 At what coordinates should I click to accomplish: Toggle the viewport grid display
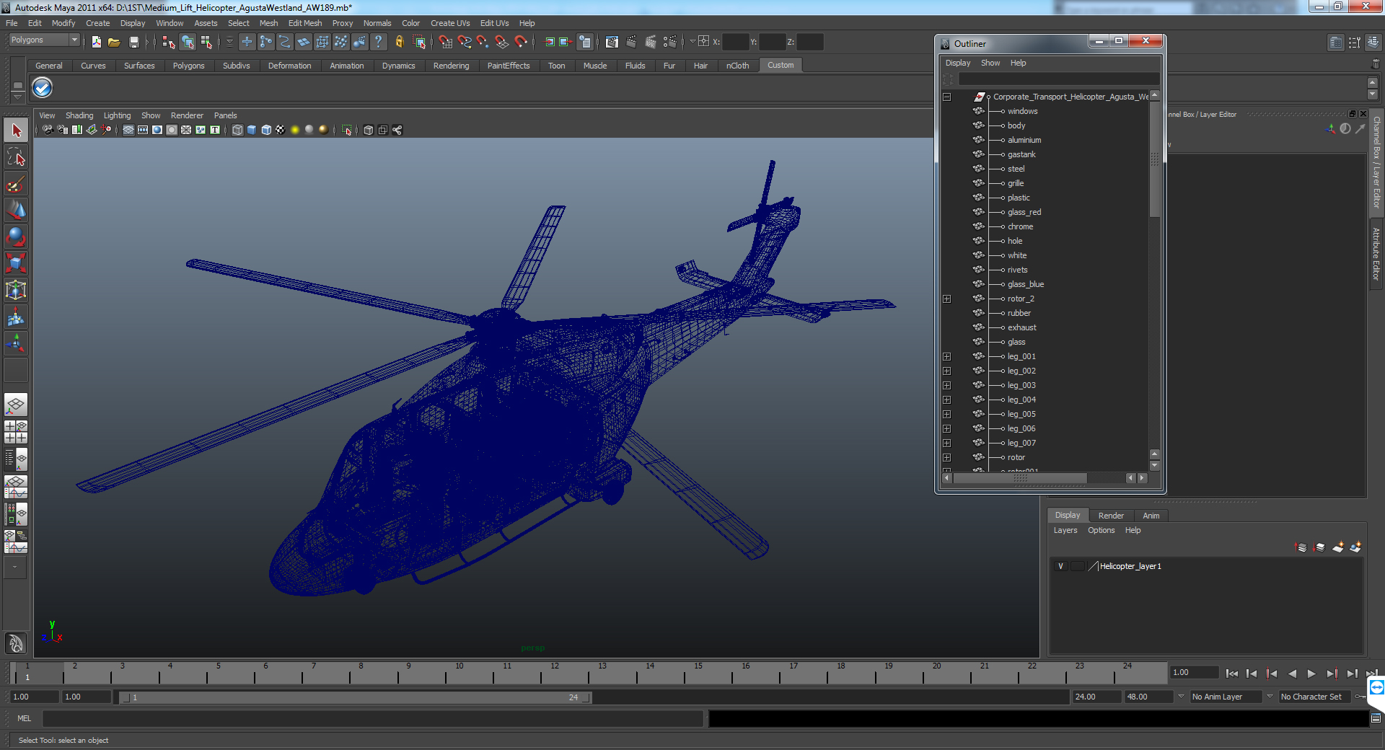(x=128, y=130)
